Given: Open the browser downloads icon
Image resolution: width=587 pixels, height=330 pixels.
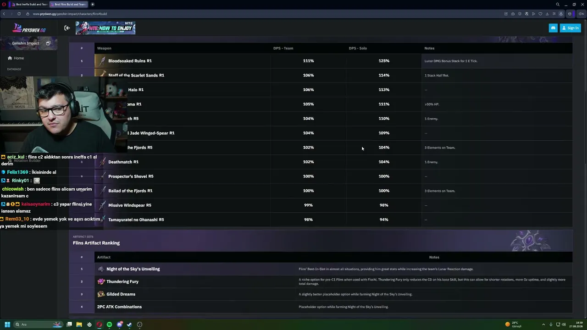Looking at the screenshot, I should pyautogui.click(x=547, y=14).
